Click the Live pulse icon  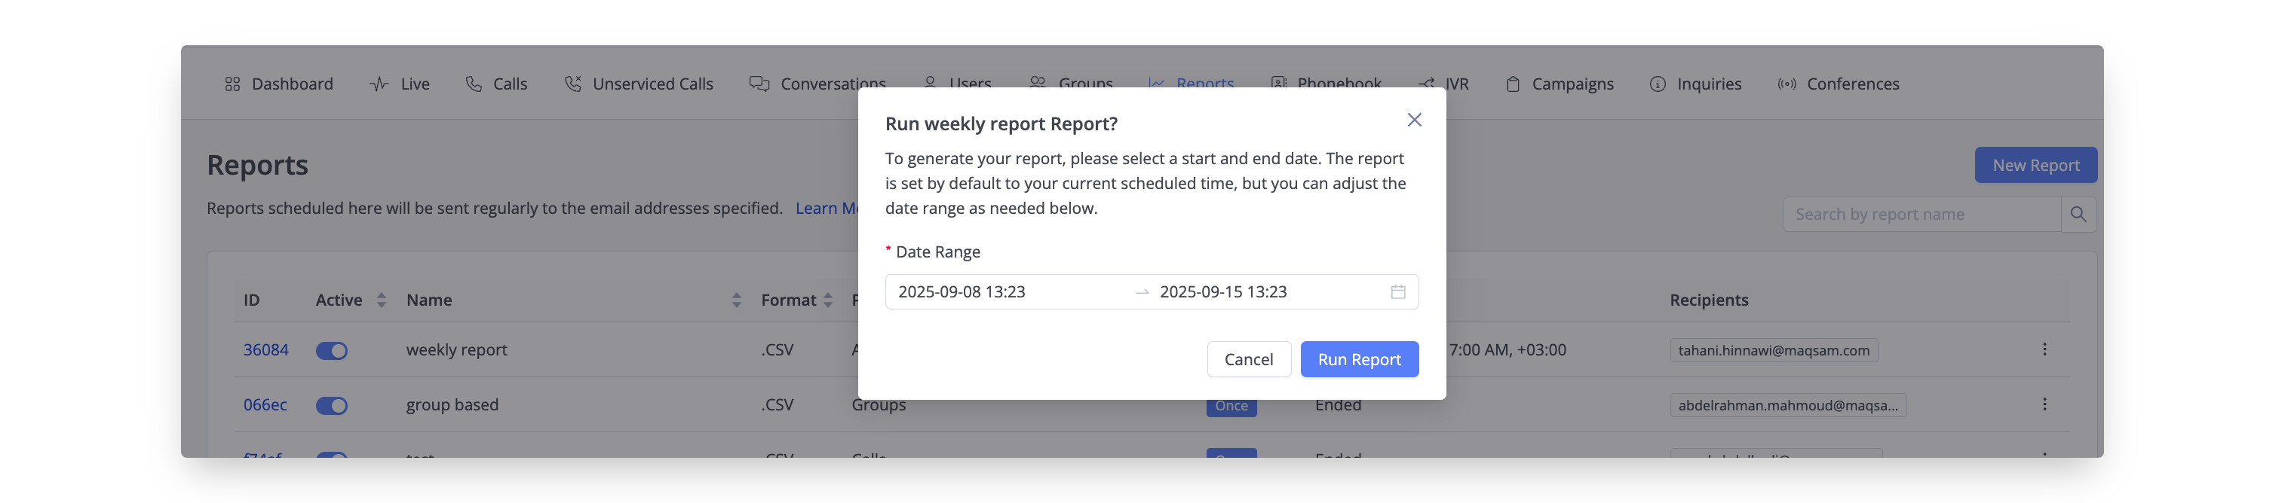pyautogui.click(x=379, y=84)
